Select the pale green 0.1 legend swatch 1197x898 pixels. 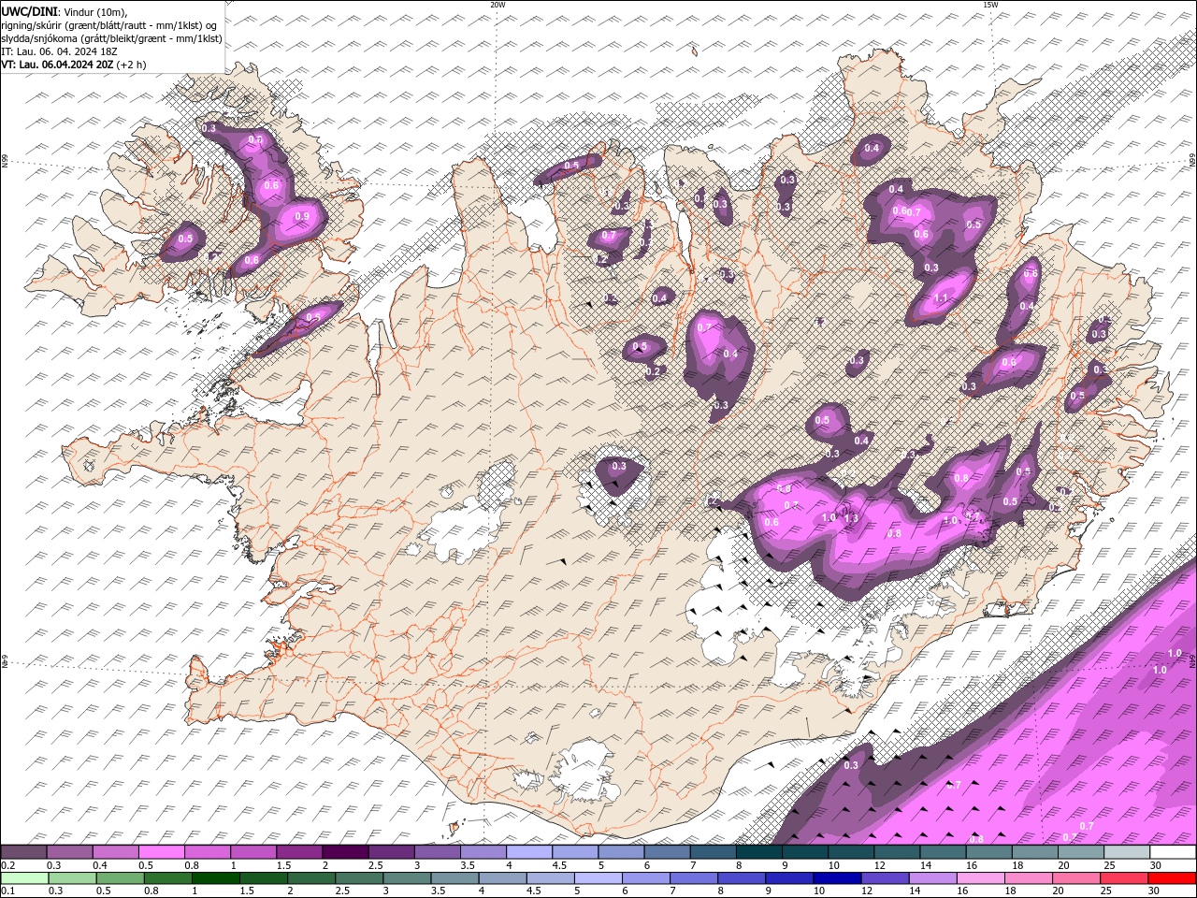click(x=24, y=878)
